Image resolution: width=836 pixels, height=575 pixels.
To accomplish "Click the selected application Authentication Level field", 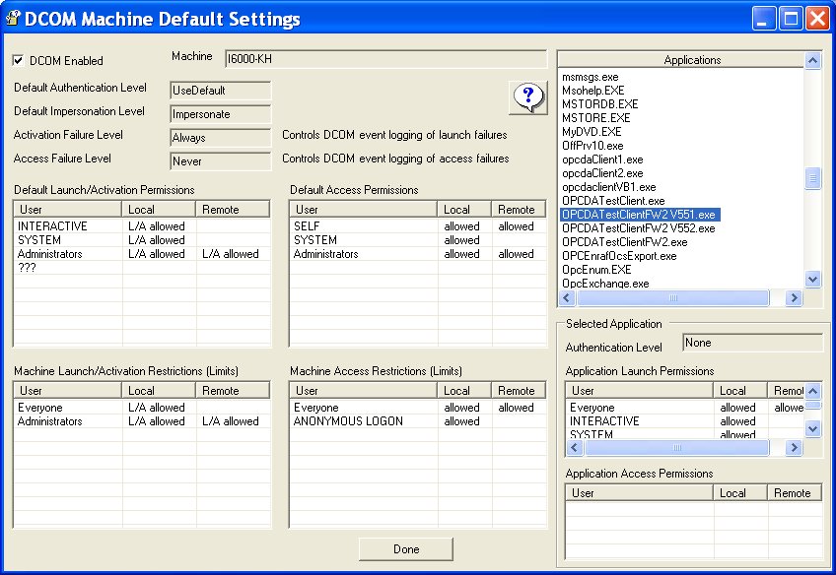I will click(752, 343).
